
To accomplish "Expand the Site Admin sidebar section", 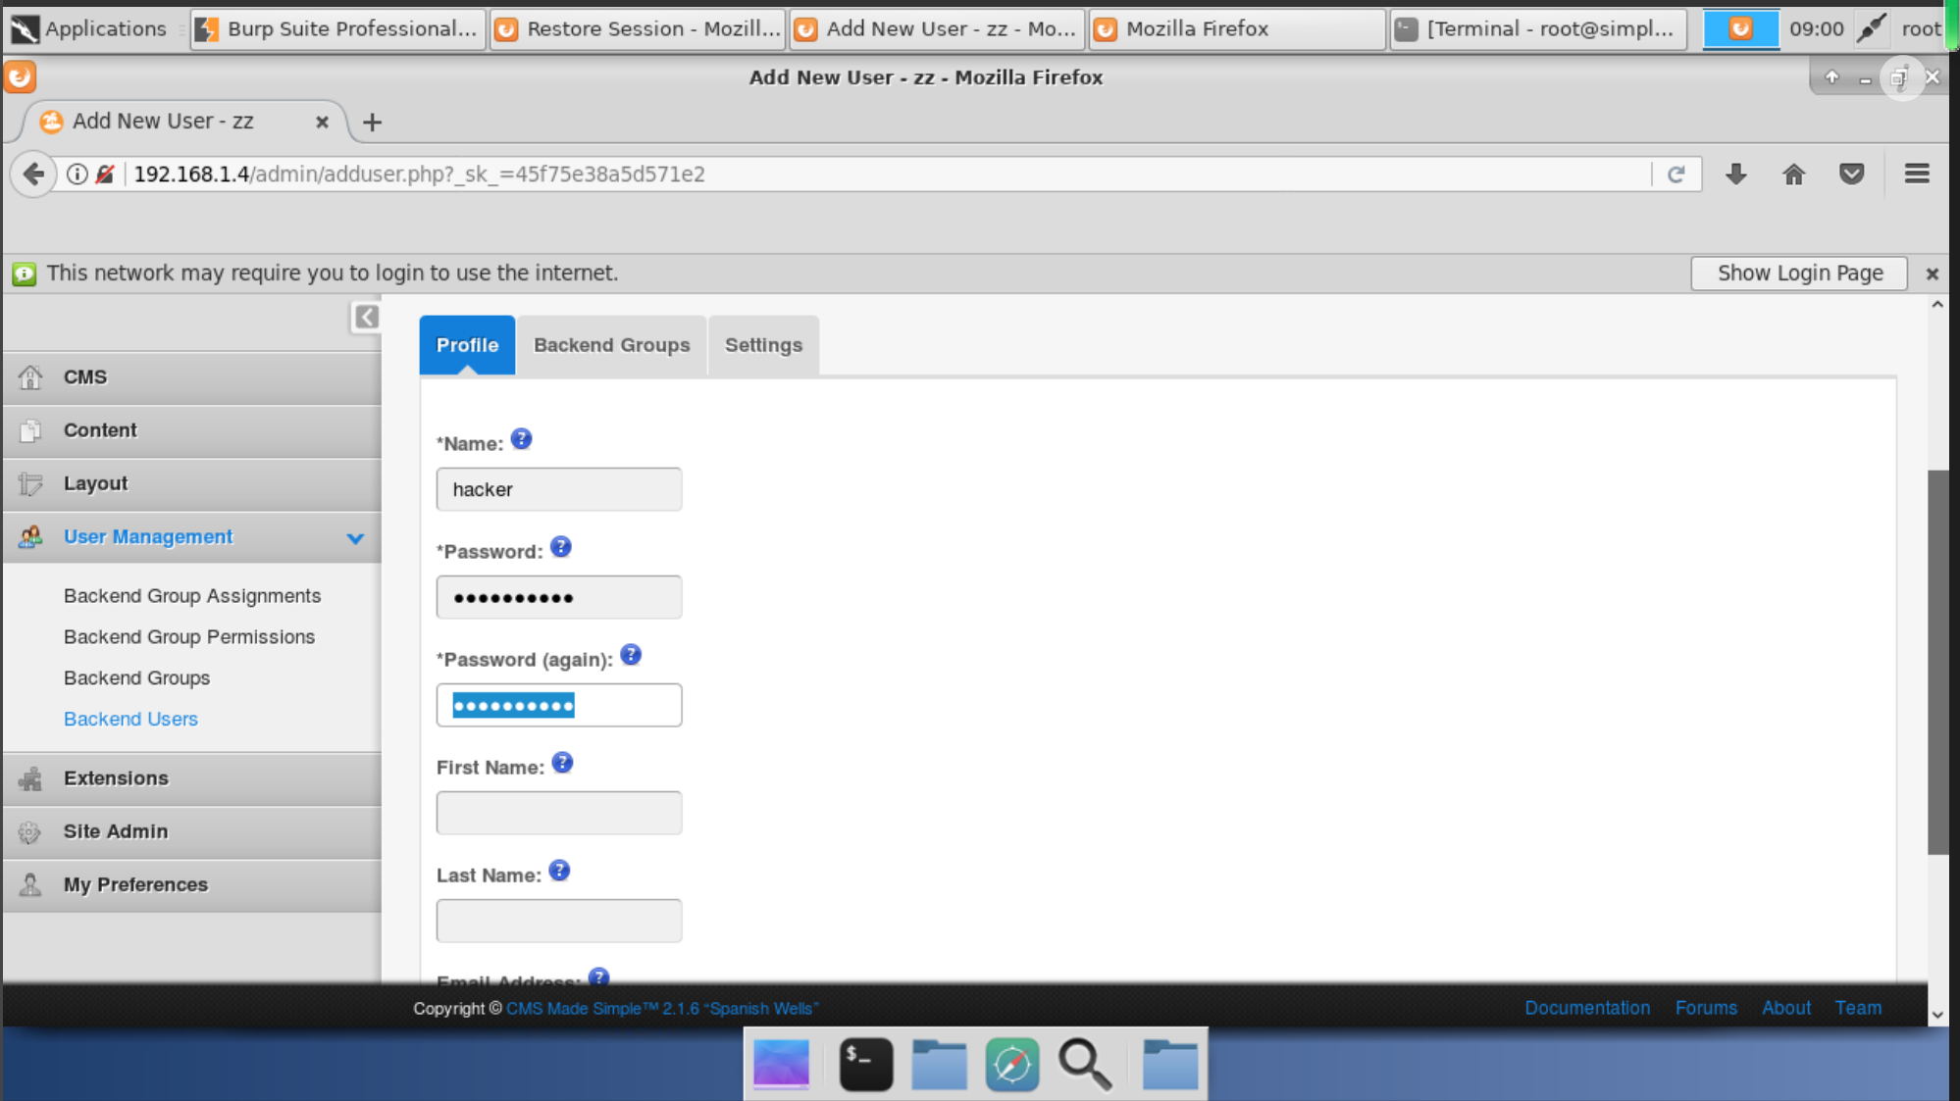I will click(116, 831).
